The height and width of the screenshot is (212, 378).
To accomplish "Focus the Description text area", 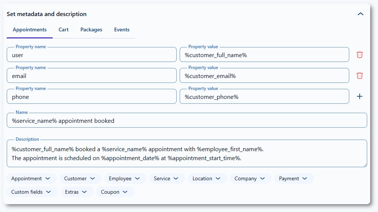I will pos(187,153).
